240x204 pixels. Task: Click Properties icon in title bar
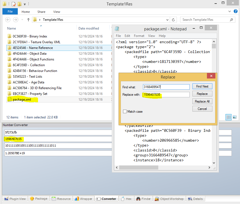(14, 4)
